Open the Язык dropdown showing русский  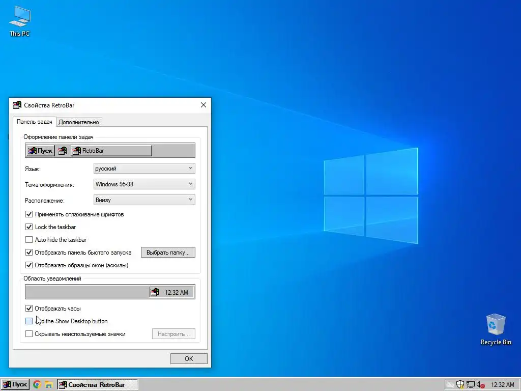pyautogui.click(x=144, y=168)
